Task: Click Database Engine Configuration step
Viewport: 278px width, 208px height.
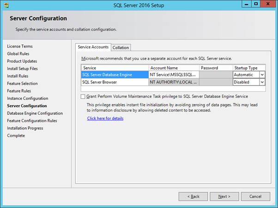Action: click(x=35, y=113)
